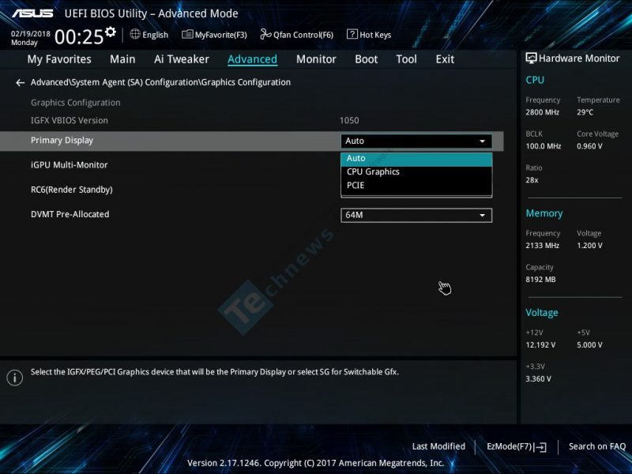
Task: Click the Memory frequency 2133 MHz value
Action: click(542, 246)
